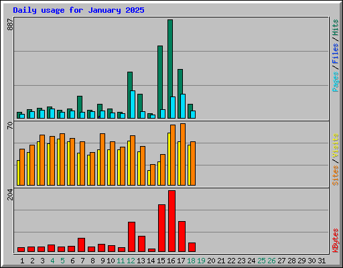The width and height of the screenshot is (343, 268).
Task: Click the green "Hits" legend label
Action: 335,27
